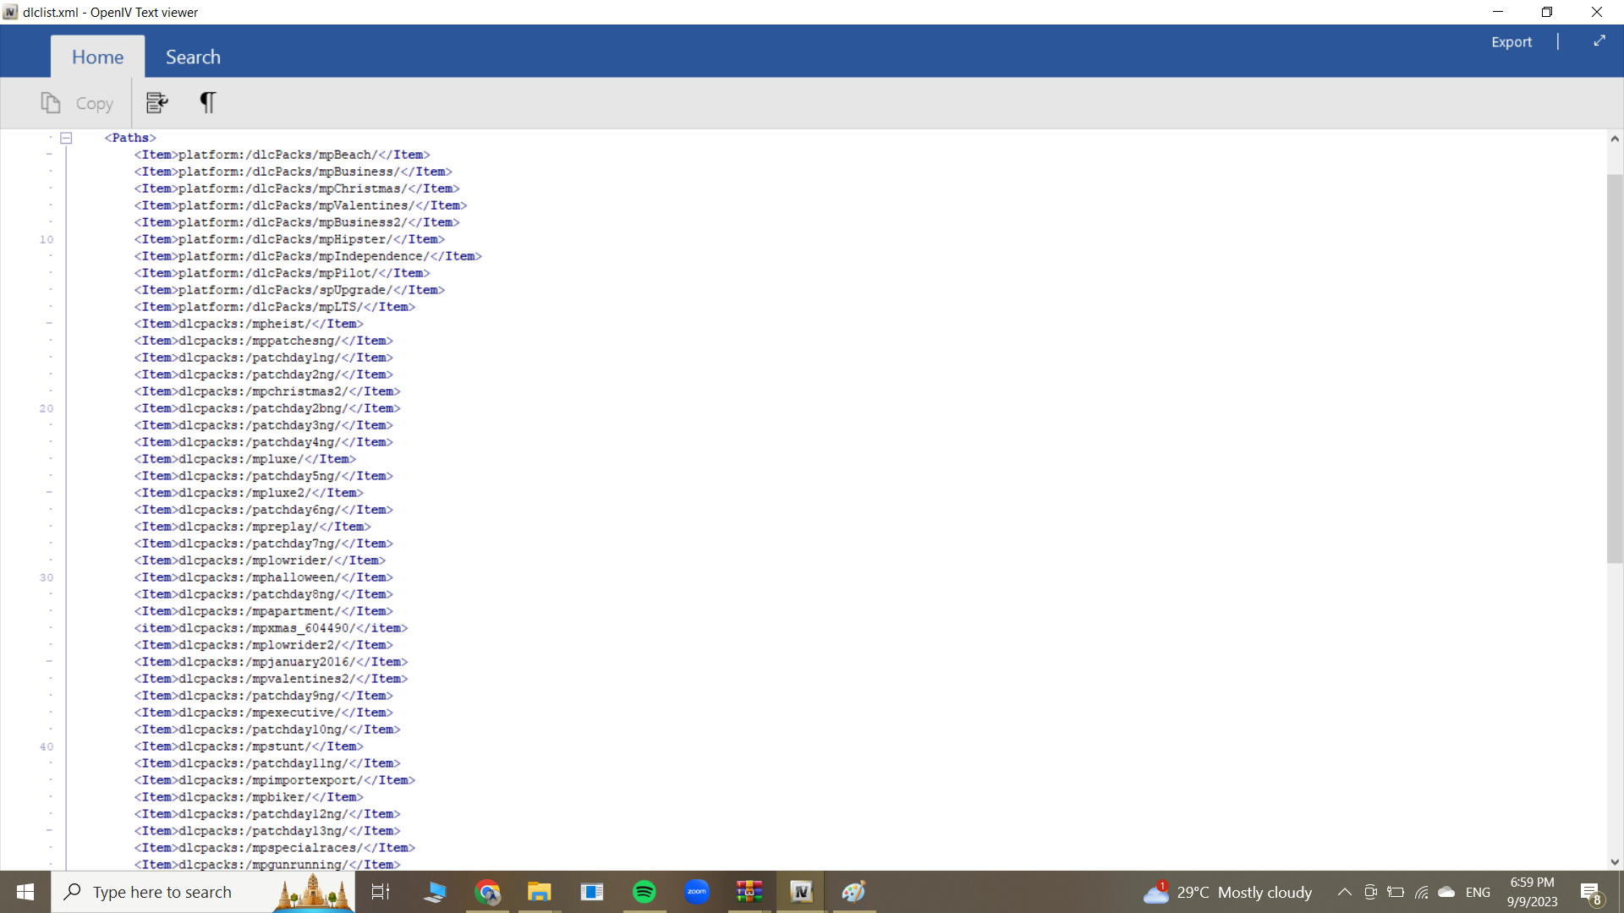Screen dimensions: 1624x913
Task: Click line containing mpxmas_604490 item
Action: tap(271, 628)
